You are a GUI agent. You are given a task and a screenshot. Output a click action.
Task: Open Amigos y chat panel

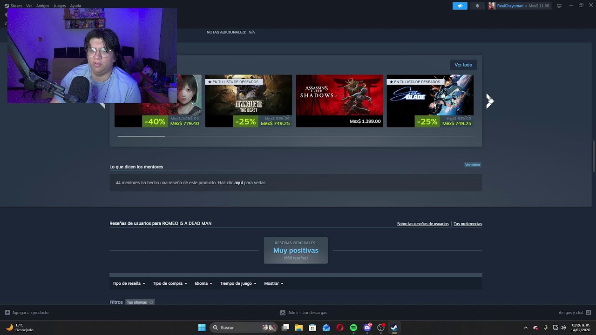coord(575,313)
